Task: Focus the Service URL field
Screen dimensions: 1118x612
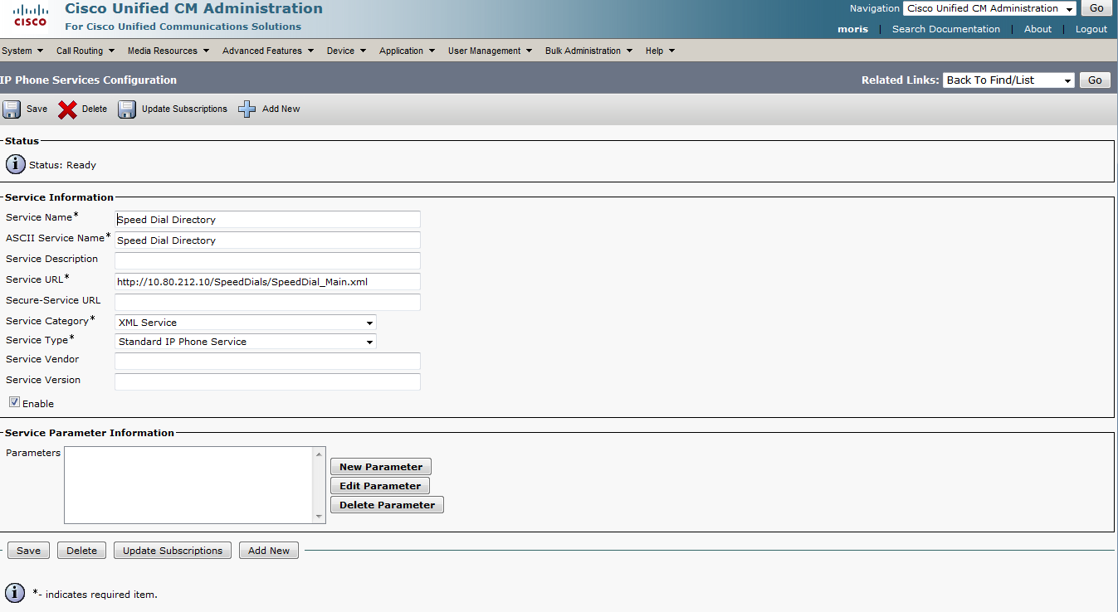Action: point(267,282)
